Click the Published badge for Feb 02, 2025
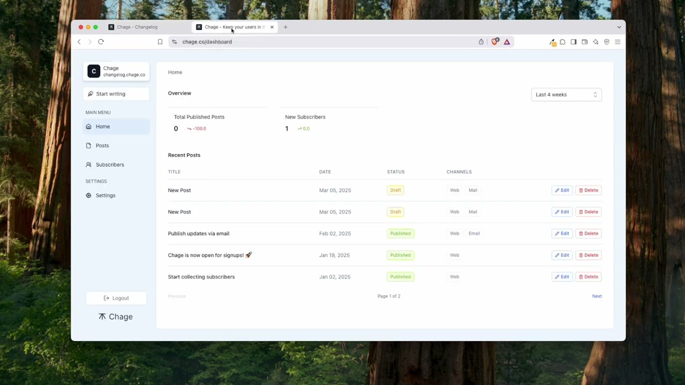This screenshot has height=385, width=685. [x=400, y=234]
